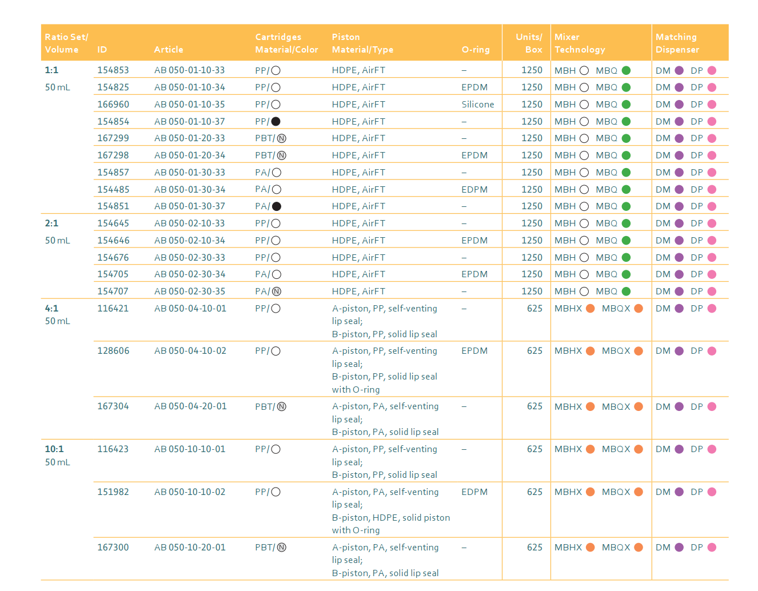This screenshot has width=758, height=591.
Task: Click the 1250 units value in row 154854
Action: pos(532,122)
